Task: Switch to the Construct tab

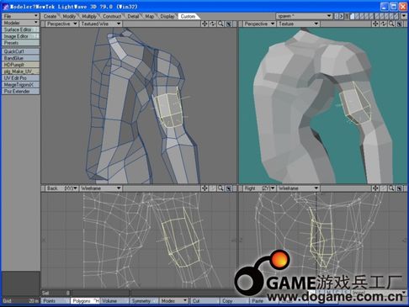Action: point(112,16)
